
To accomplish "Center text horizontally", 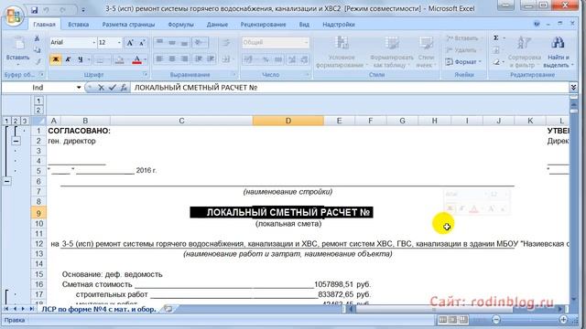I will click(172, 58).
